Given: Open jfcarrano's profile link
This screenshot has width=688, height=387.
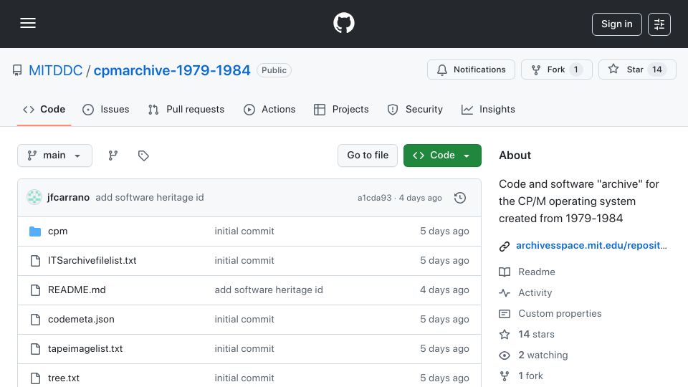Looking at the screenshot, I should click(x=69, y=198).
